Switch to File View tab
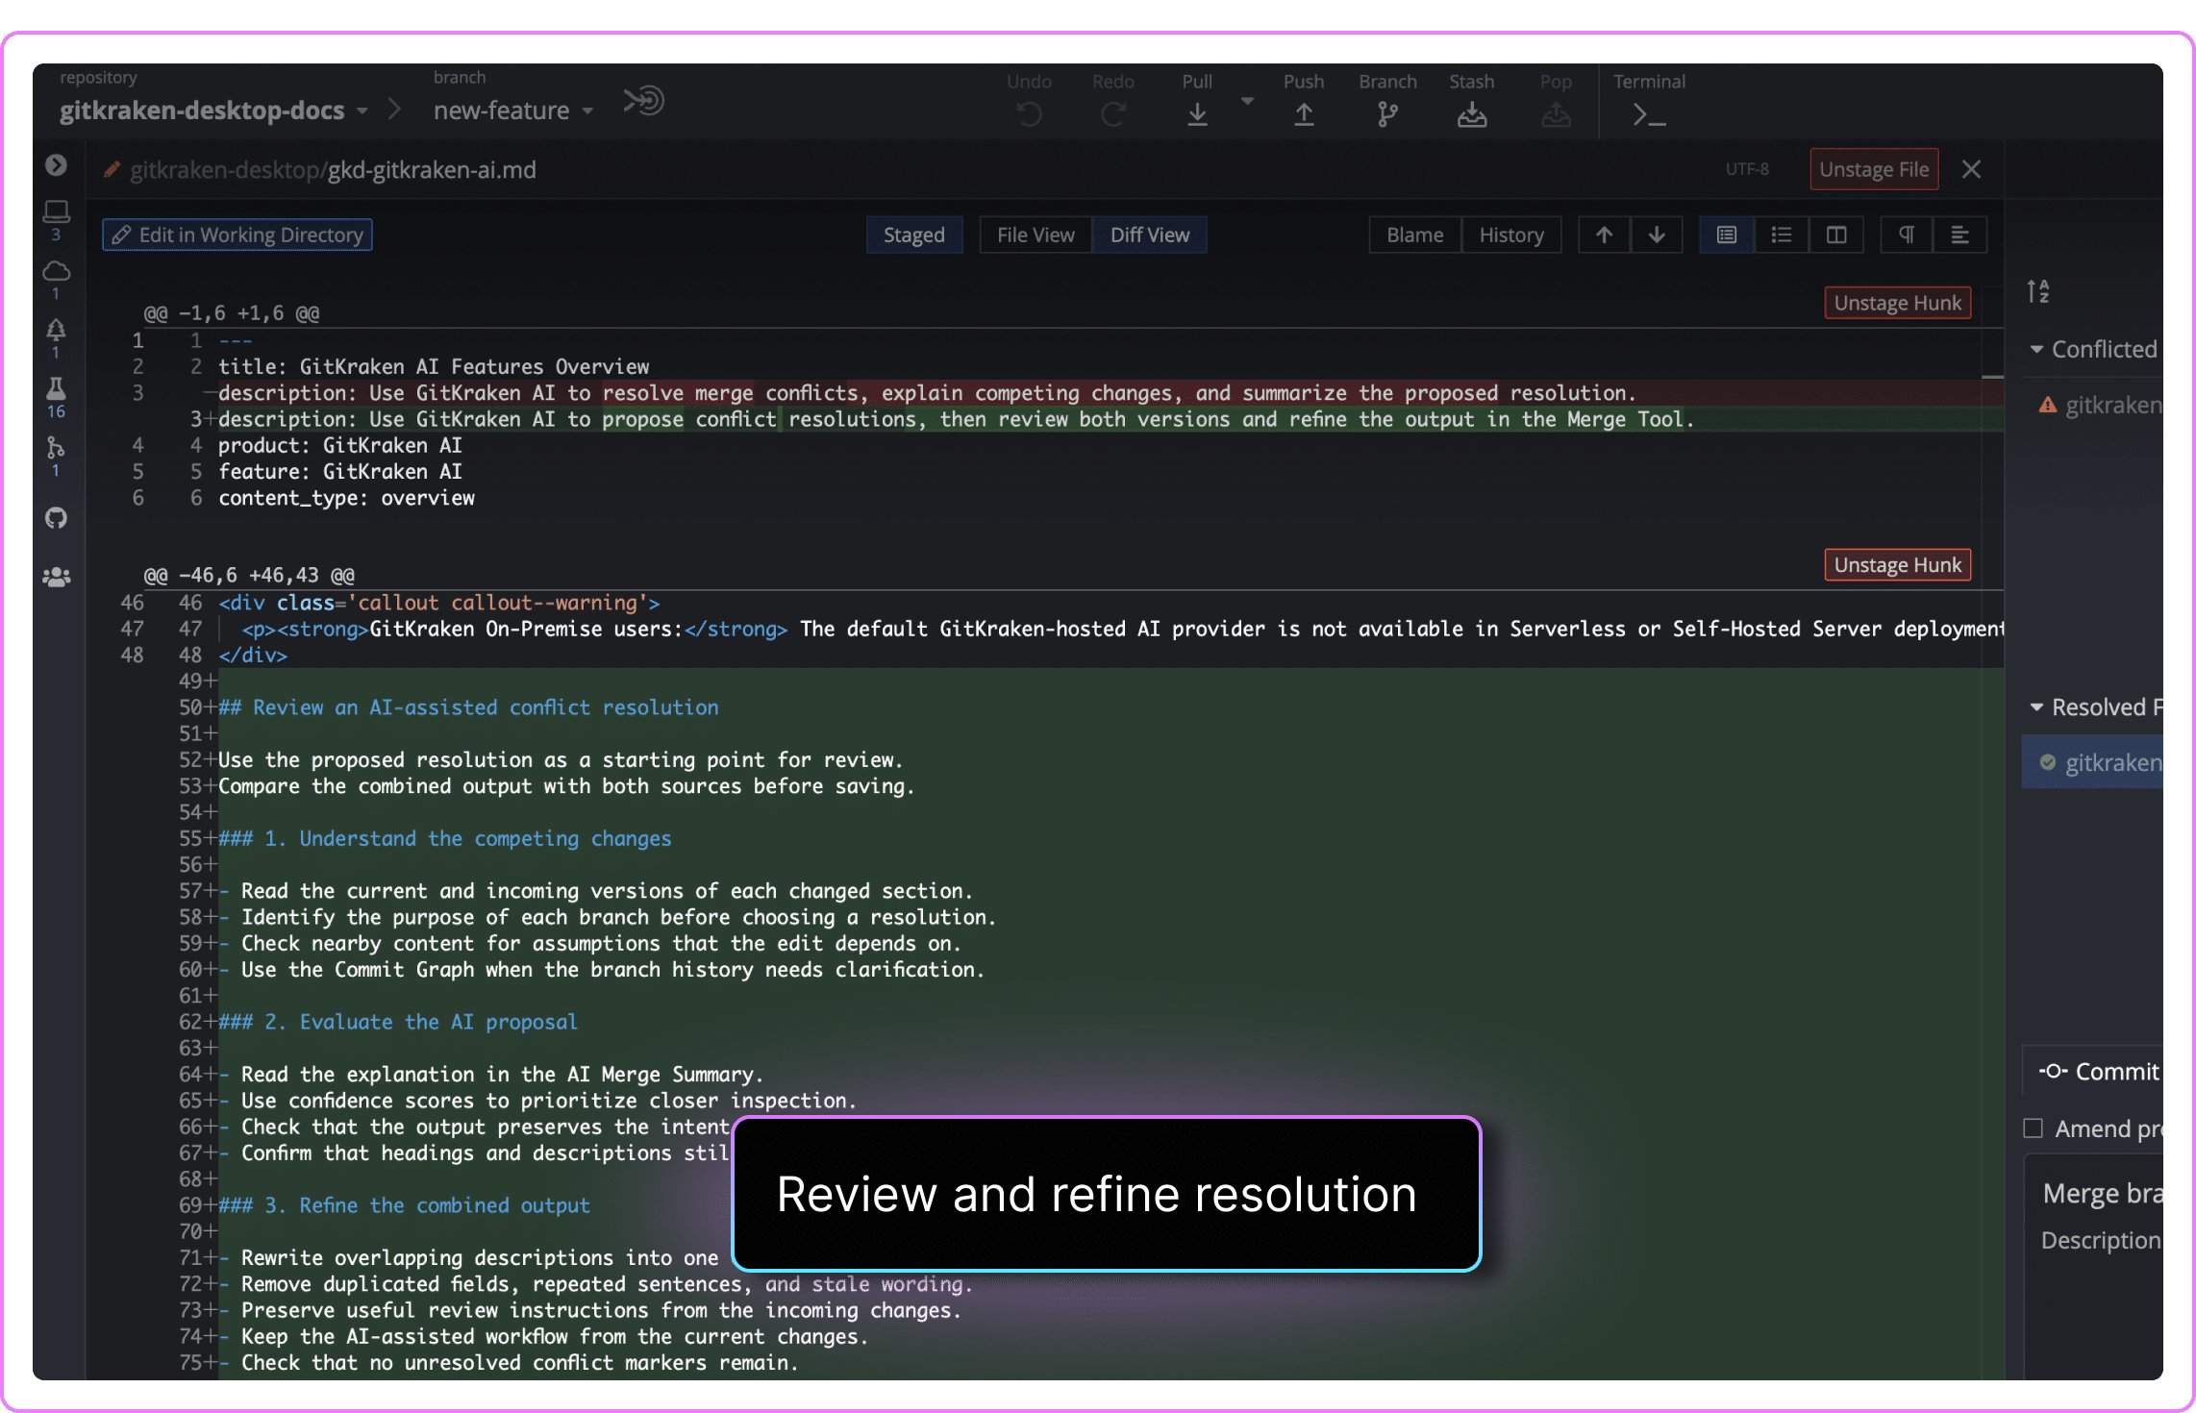This screenshot has width=2196, height=1413. (1036, 235)
